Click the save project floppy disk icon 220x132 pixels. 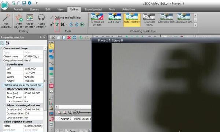point(24,3)
